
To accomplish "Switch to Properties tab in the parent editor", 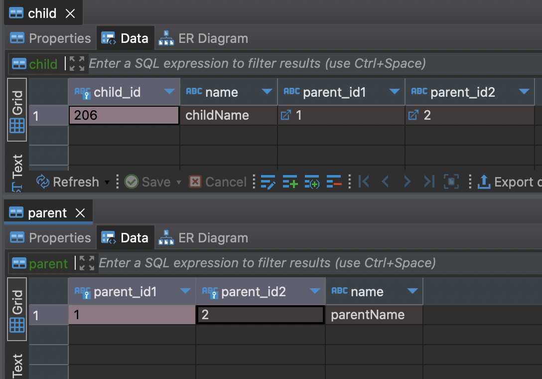I will (x=50, y=238).
